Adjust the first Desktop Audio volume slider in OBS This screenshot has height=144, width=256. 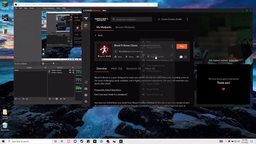[x=78, y=75]
